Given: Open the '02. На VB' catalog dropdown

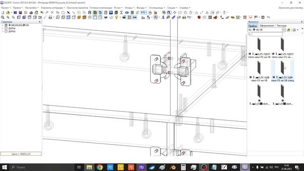Looking at the screenshot, I should coord(284,30).
